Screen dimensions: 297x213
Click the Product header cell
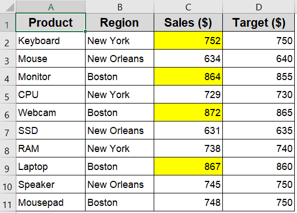click(x=51, y=22)
